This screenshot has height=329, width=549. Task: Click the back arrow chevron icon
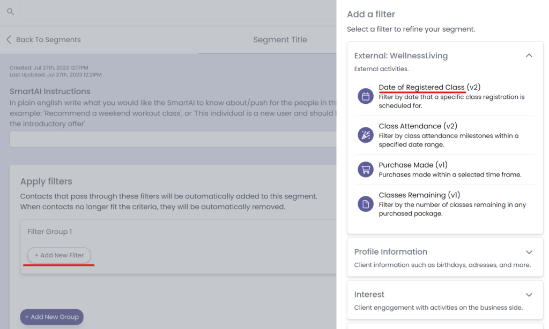pyautogui.click(x=9, y=40)
